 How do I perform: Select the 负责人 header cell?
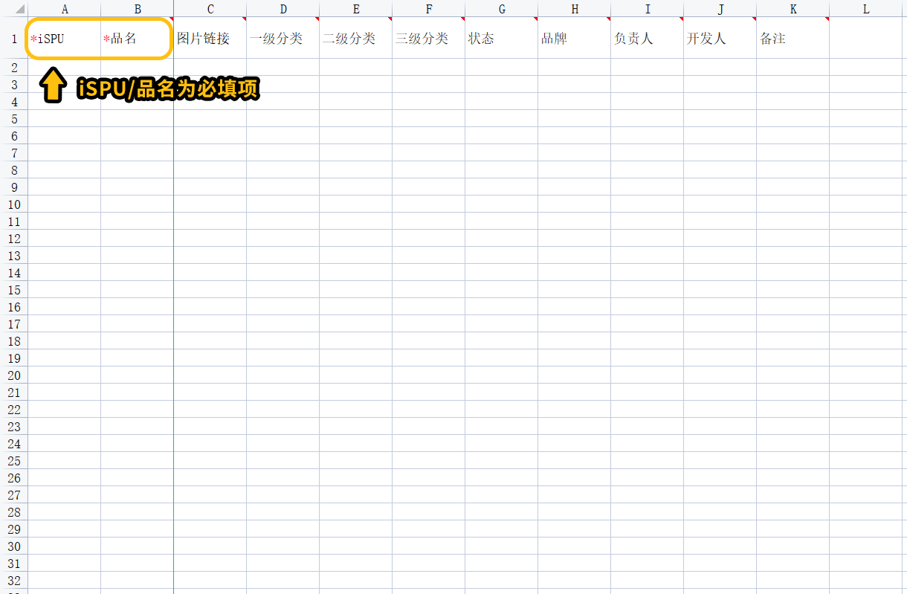(x=648, y=39)
